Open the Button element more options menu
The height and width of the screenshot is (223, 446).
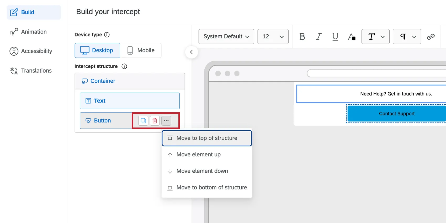166,121
